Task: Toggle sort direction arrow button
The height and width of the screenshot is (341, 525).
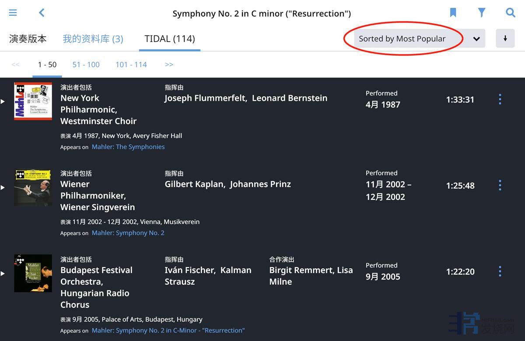Action: pos(505,38)
